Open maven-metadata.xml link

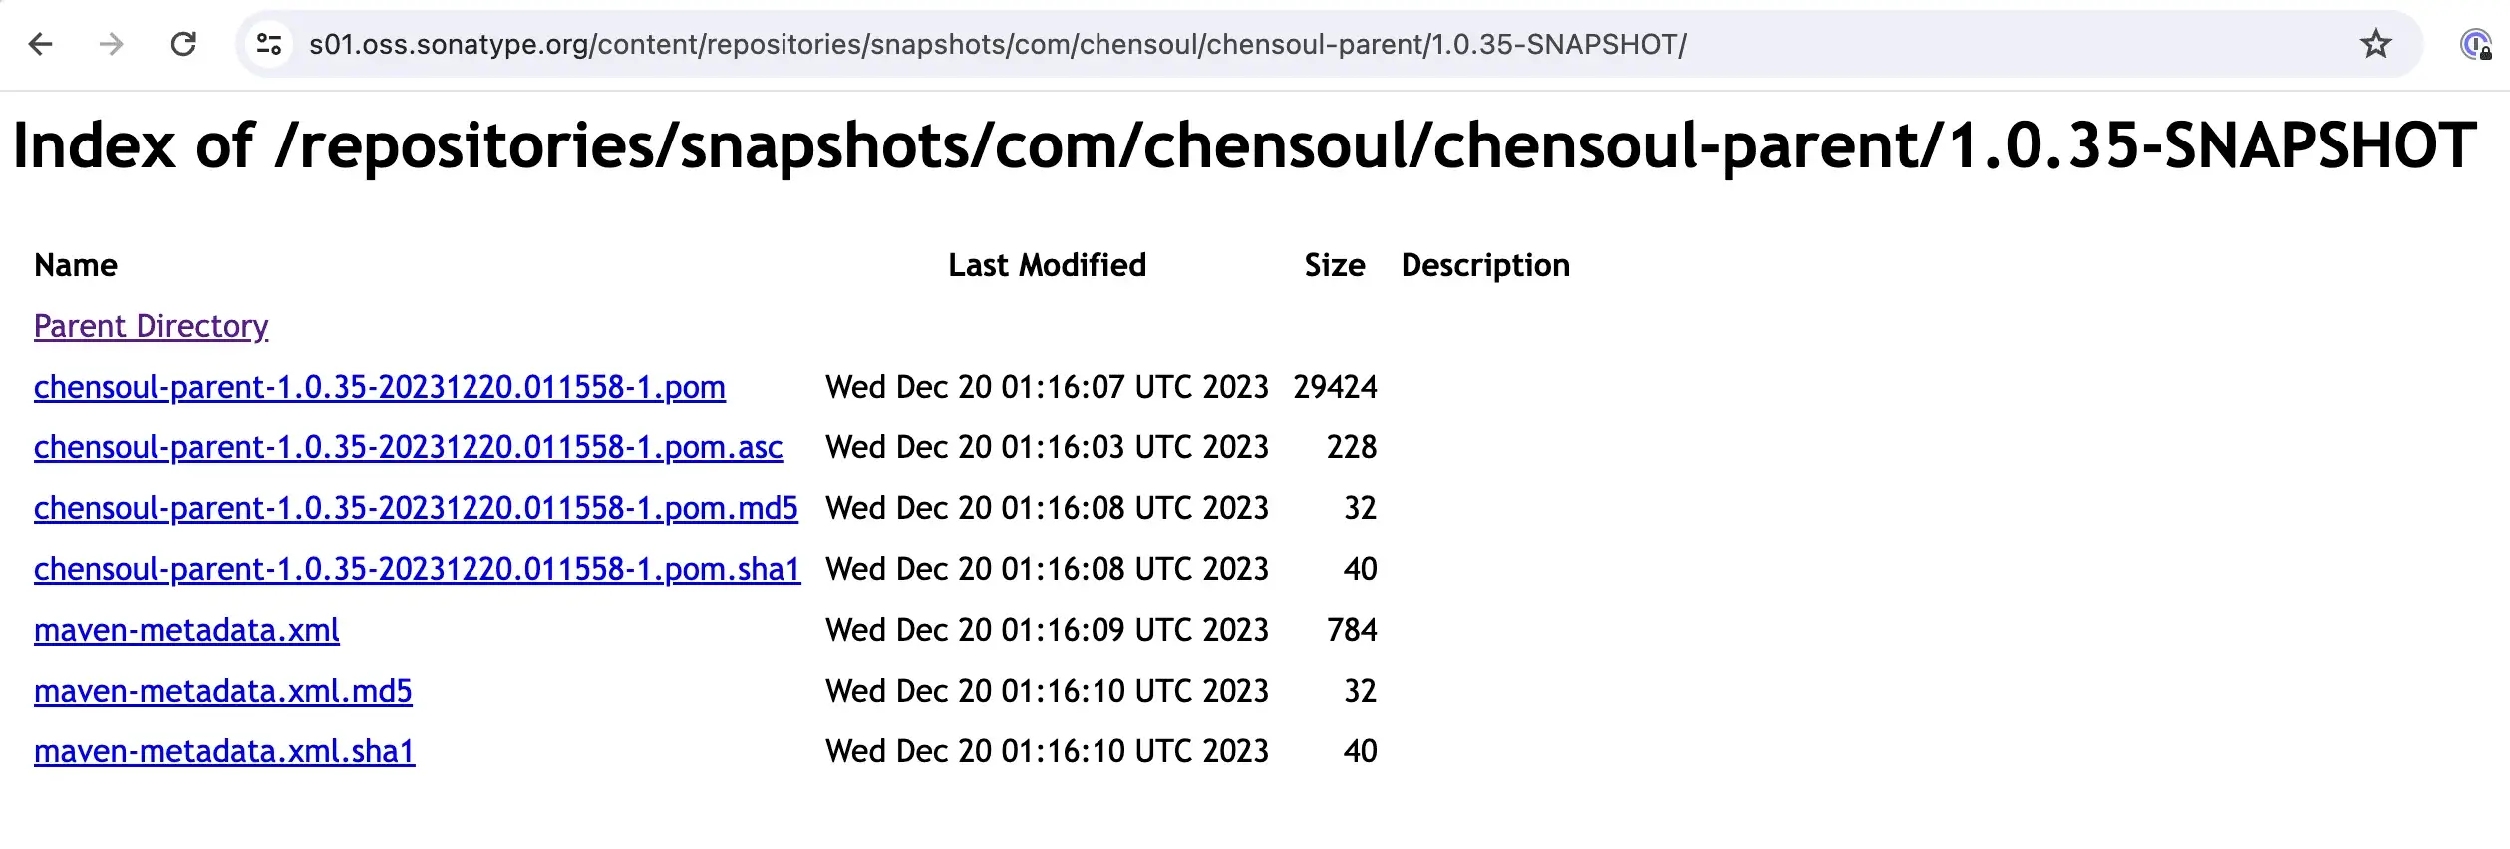coord(186,630)
